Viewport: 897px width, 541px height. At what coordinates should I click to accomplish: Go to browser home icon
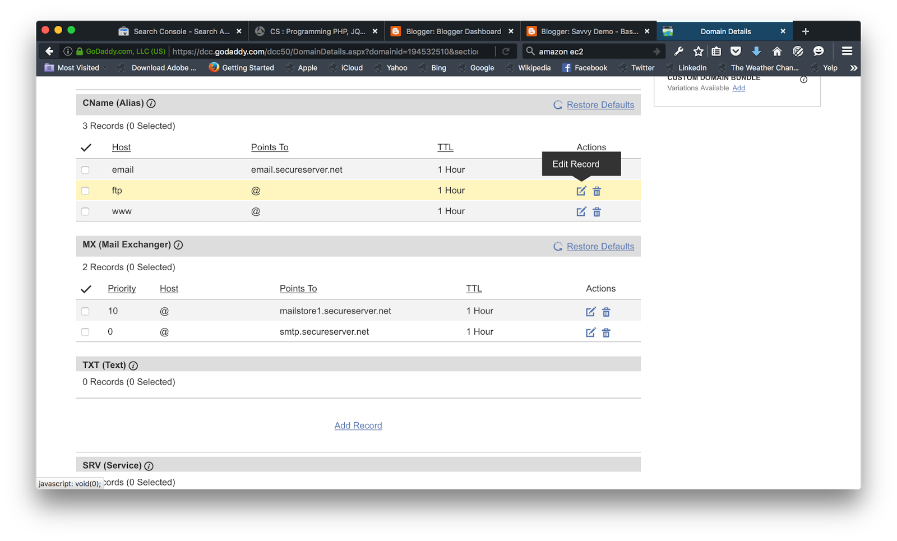click(x=776, y=51)
